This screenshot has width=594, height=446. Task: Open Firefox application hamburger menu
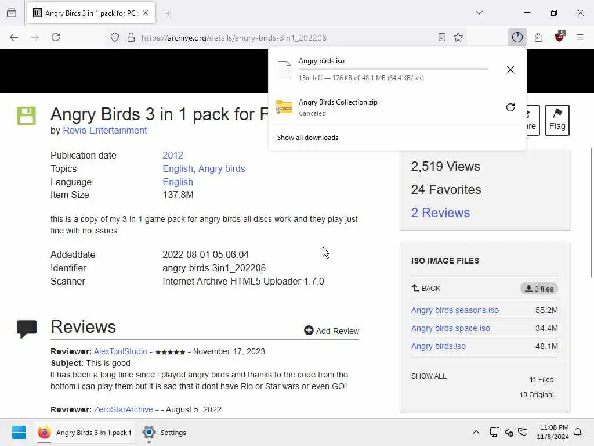580,37
